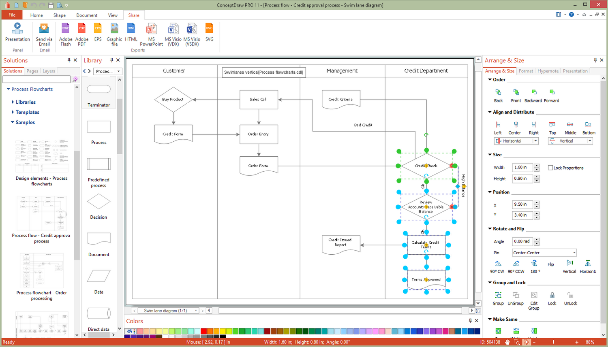Switch to the Hypernote tab
The image size is (608, 347).
[548, 71]
